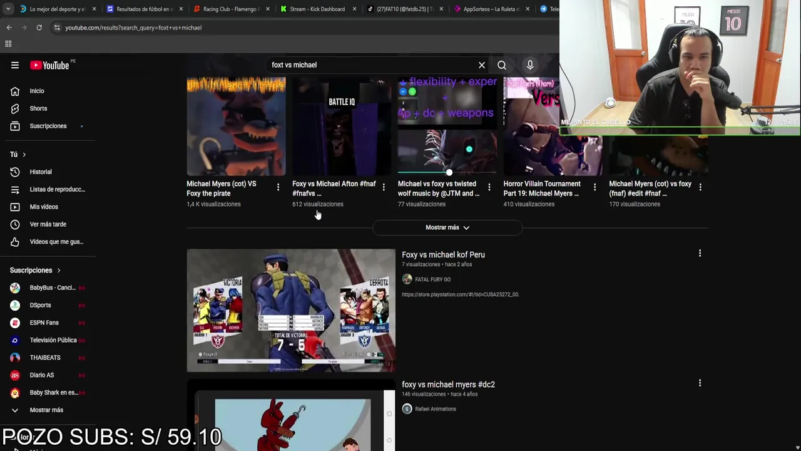Open options menu for Foxy vs michael kof Peru
This screenshot has height=451, width=801.
pyautogui.click(x=700, y=254)
